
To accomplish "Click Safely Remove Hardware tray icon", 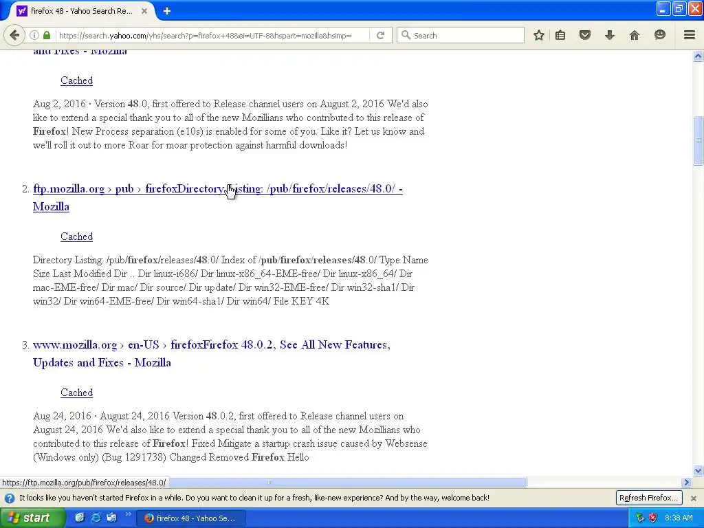I will pos(640,518).
